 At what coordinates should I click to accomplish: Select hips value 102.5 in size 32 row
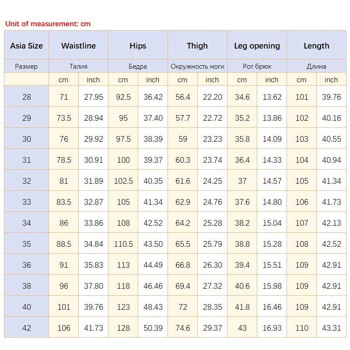123,181
